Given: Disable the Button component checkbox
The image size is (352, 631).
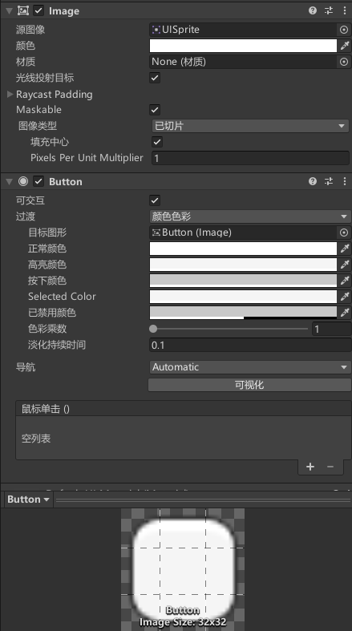Looking at the screenshot, I should [38, 181].
